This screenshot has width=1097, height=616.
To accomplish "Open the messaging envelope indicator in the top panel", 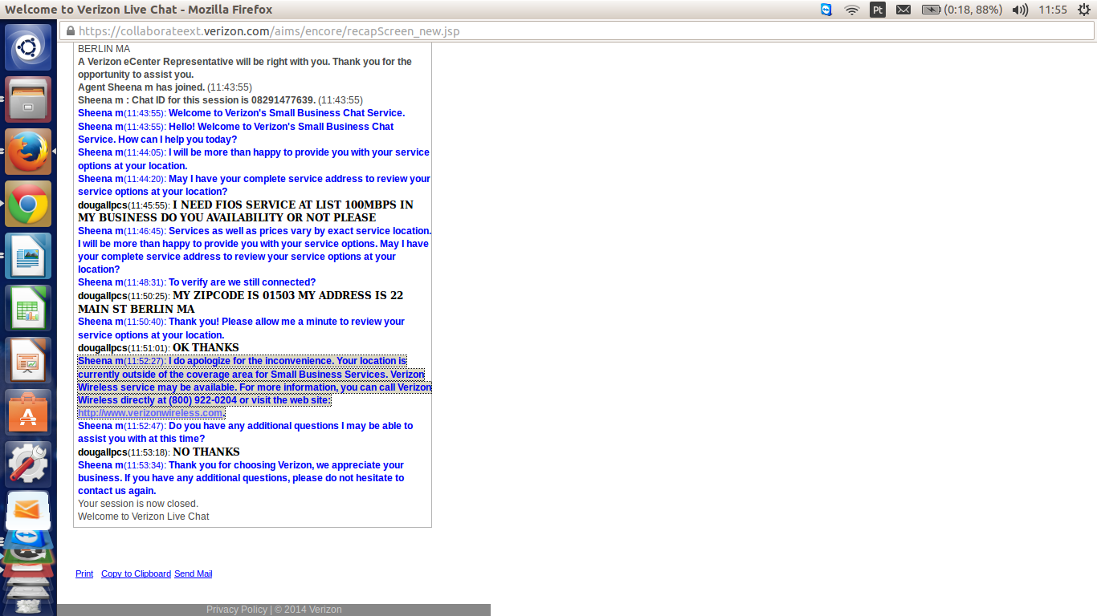I will 903,10.
